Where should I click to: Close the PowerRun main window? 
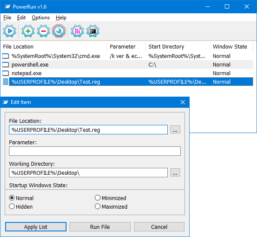247,6
